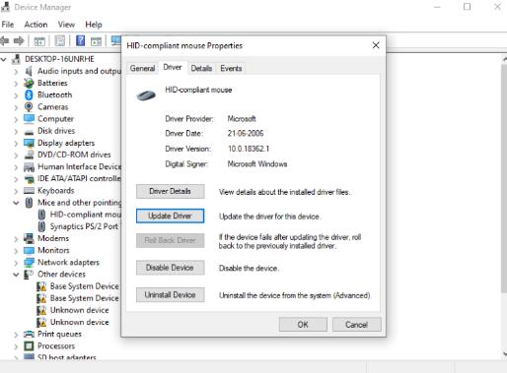Click the Keyboards category icon
This screenshot has height=373, width=507.
[29, 191]
